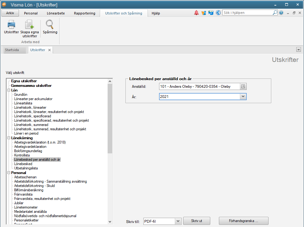
Task: Restore down the inner document window
Action: tap(294, 13)
